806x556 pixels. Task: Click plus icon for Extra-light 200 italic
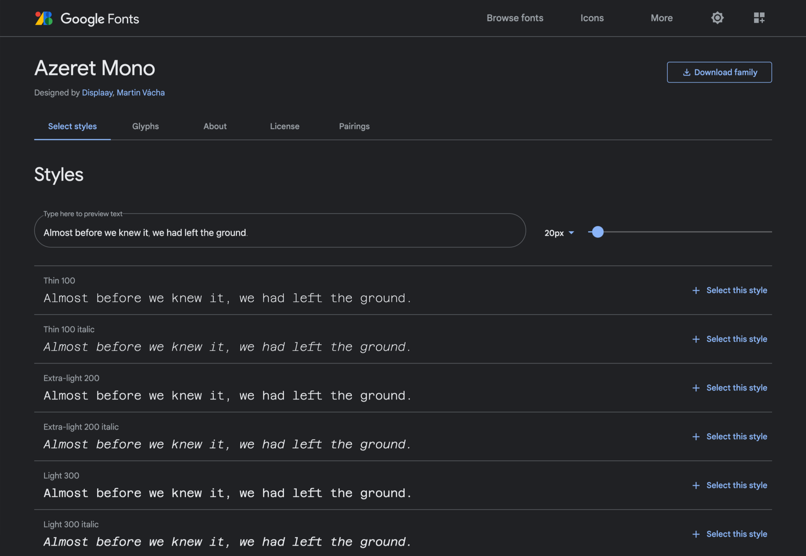click(696, 437)
